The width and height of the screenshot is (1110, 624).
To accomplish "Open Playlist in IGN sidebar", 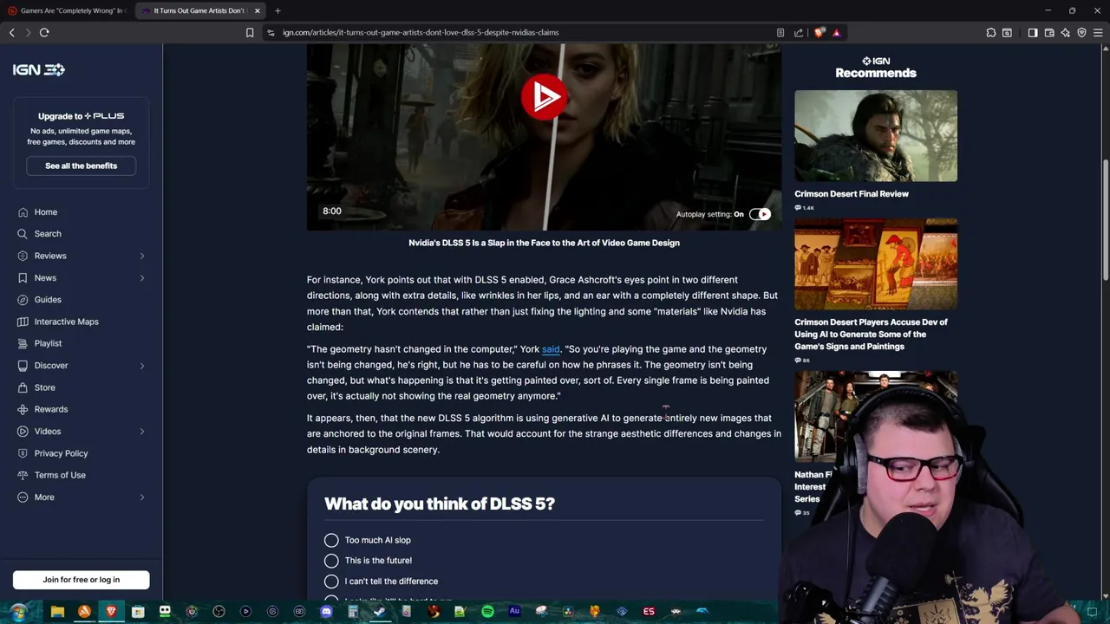I will pos(48,343).
